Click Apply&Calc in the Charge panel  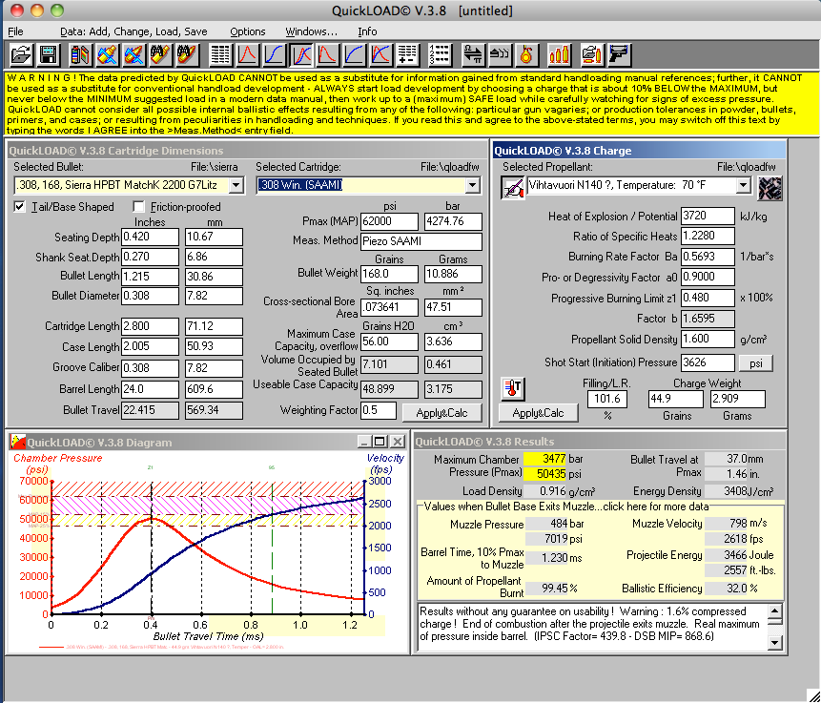click(538, 413)
